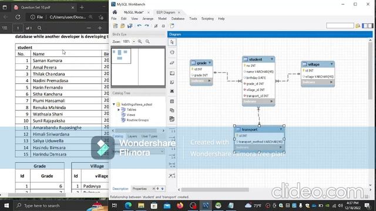Select the new layer tool
Screen dimensions: 376x211
pyautogui.click(x=172, y=73)
